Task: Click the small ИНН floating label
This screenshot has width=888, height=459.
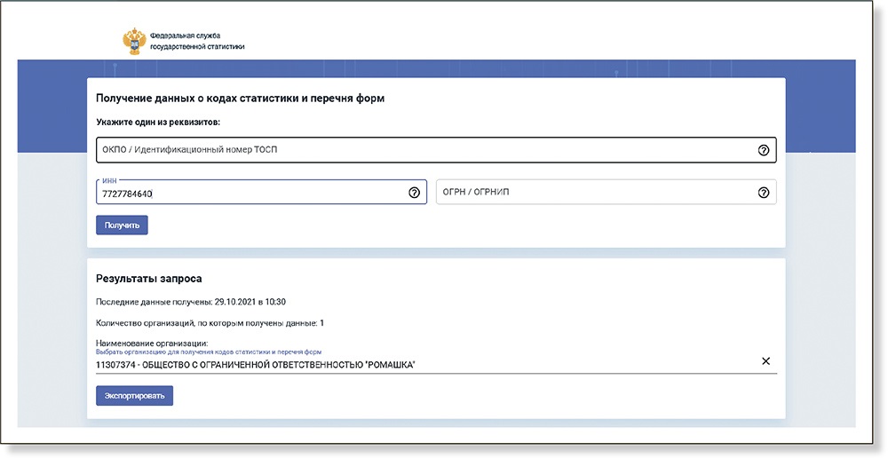Action: tap(109, 181)
